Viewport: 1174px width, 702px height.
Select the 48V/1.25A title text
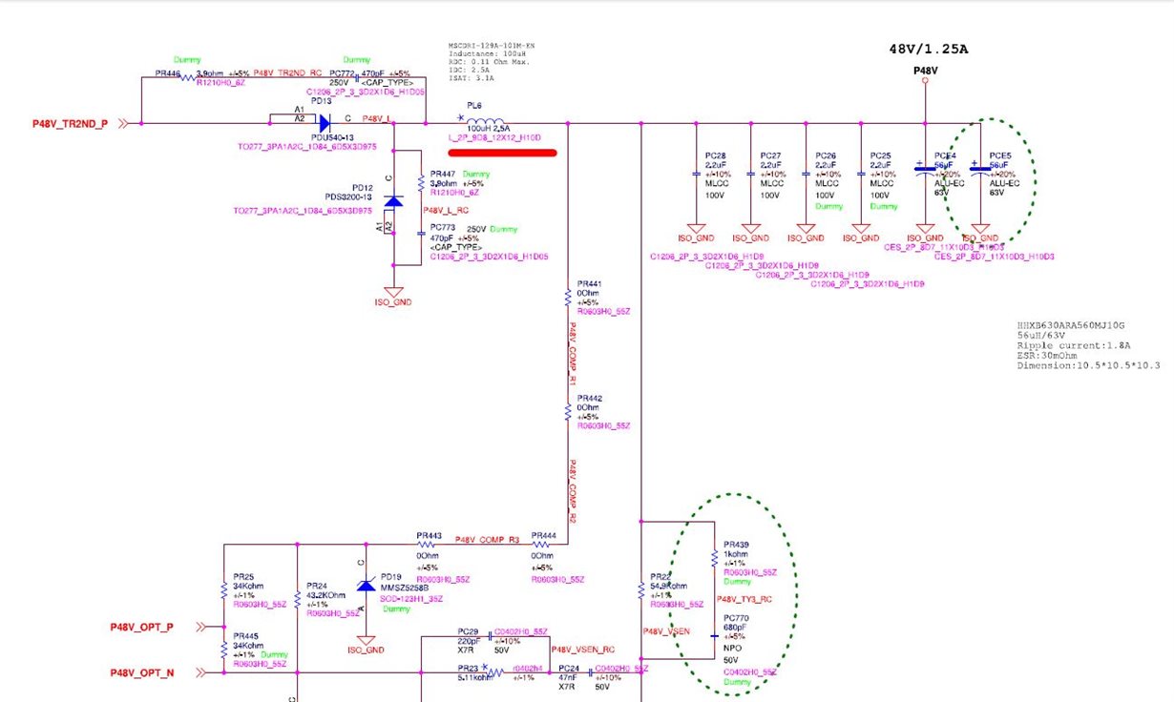tap(929, 49)
